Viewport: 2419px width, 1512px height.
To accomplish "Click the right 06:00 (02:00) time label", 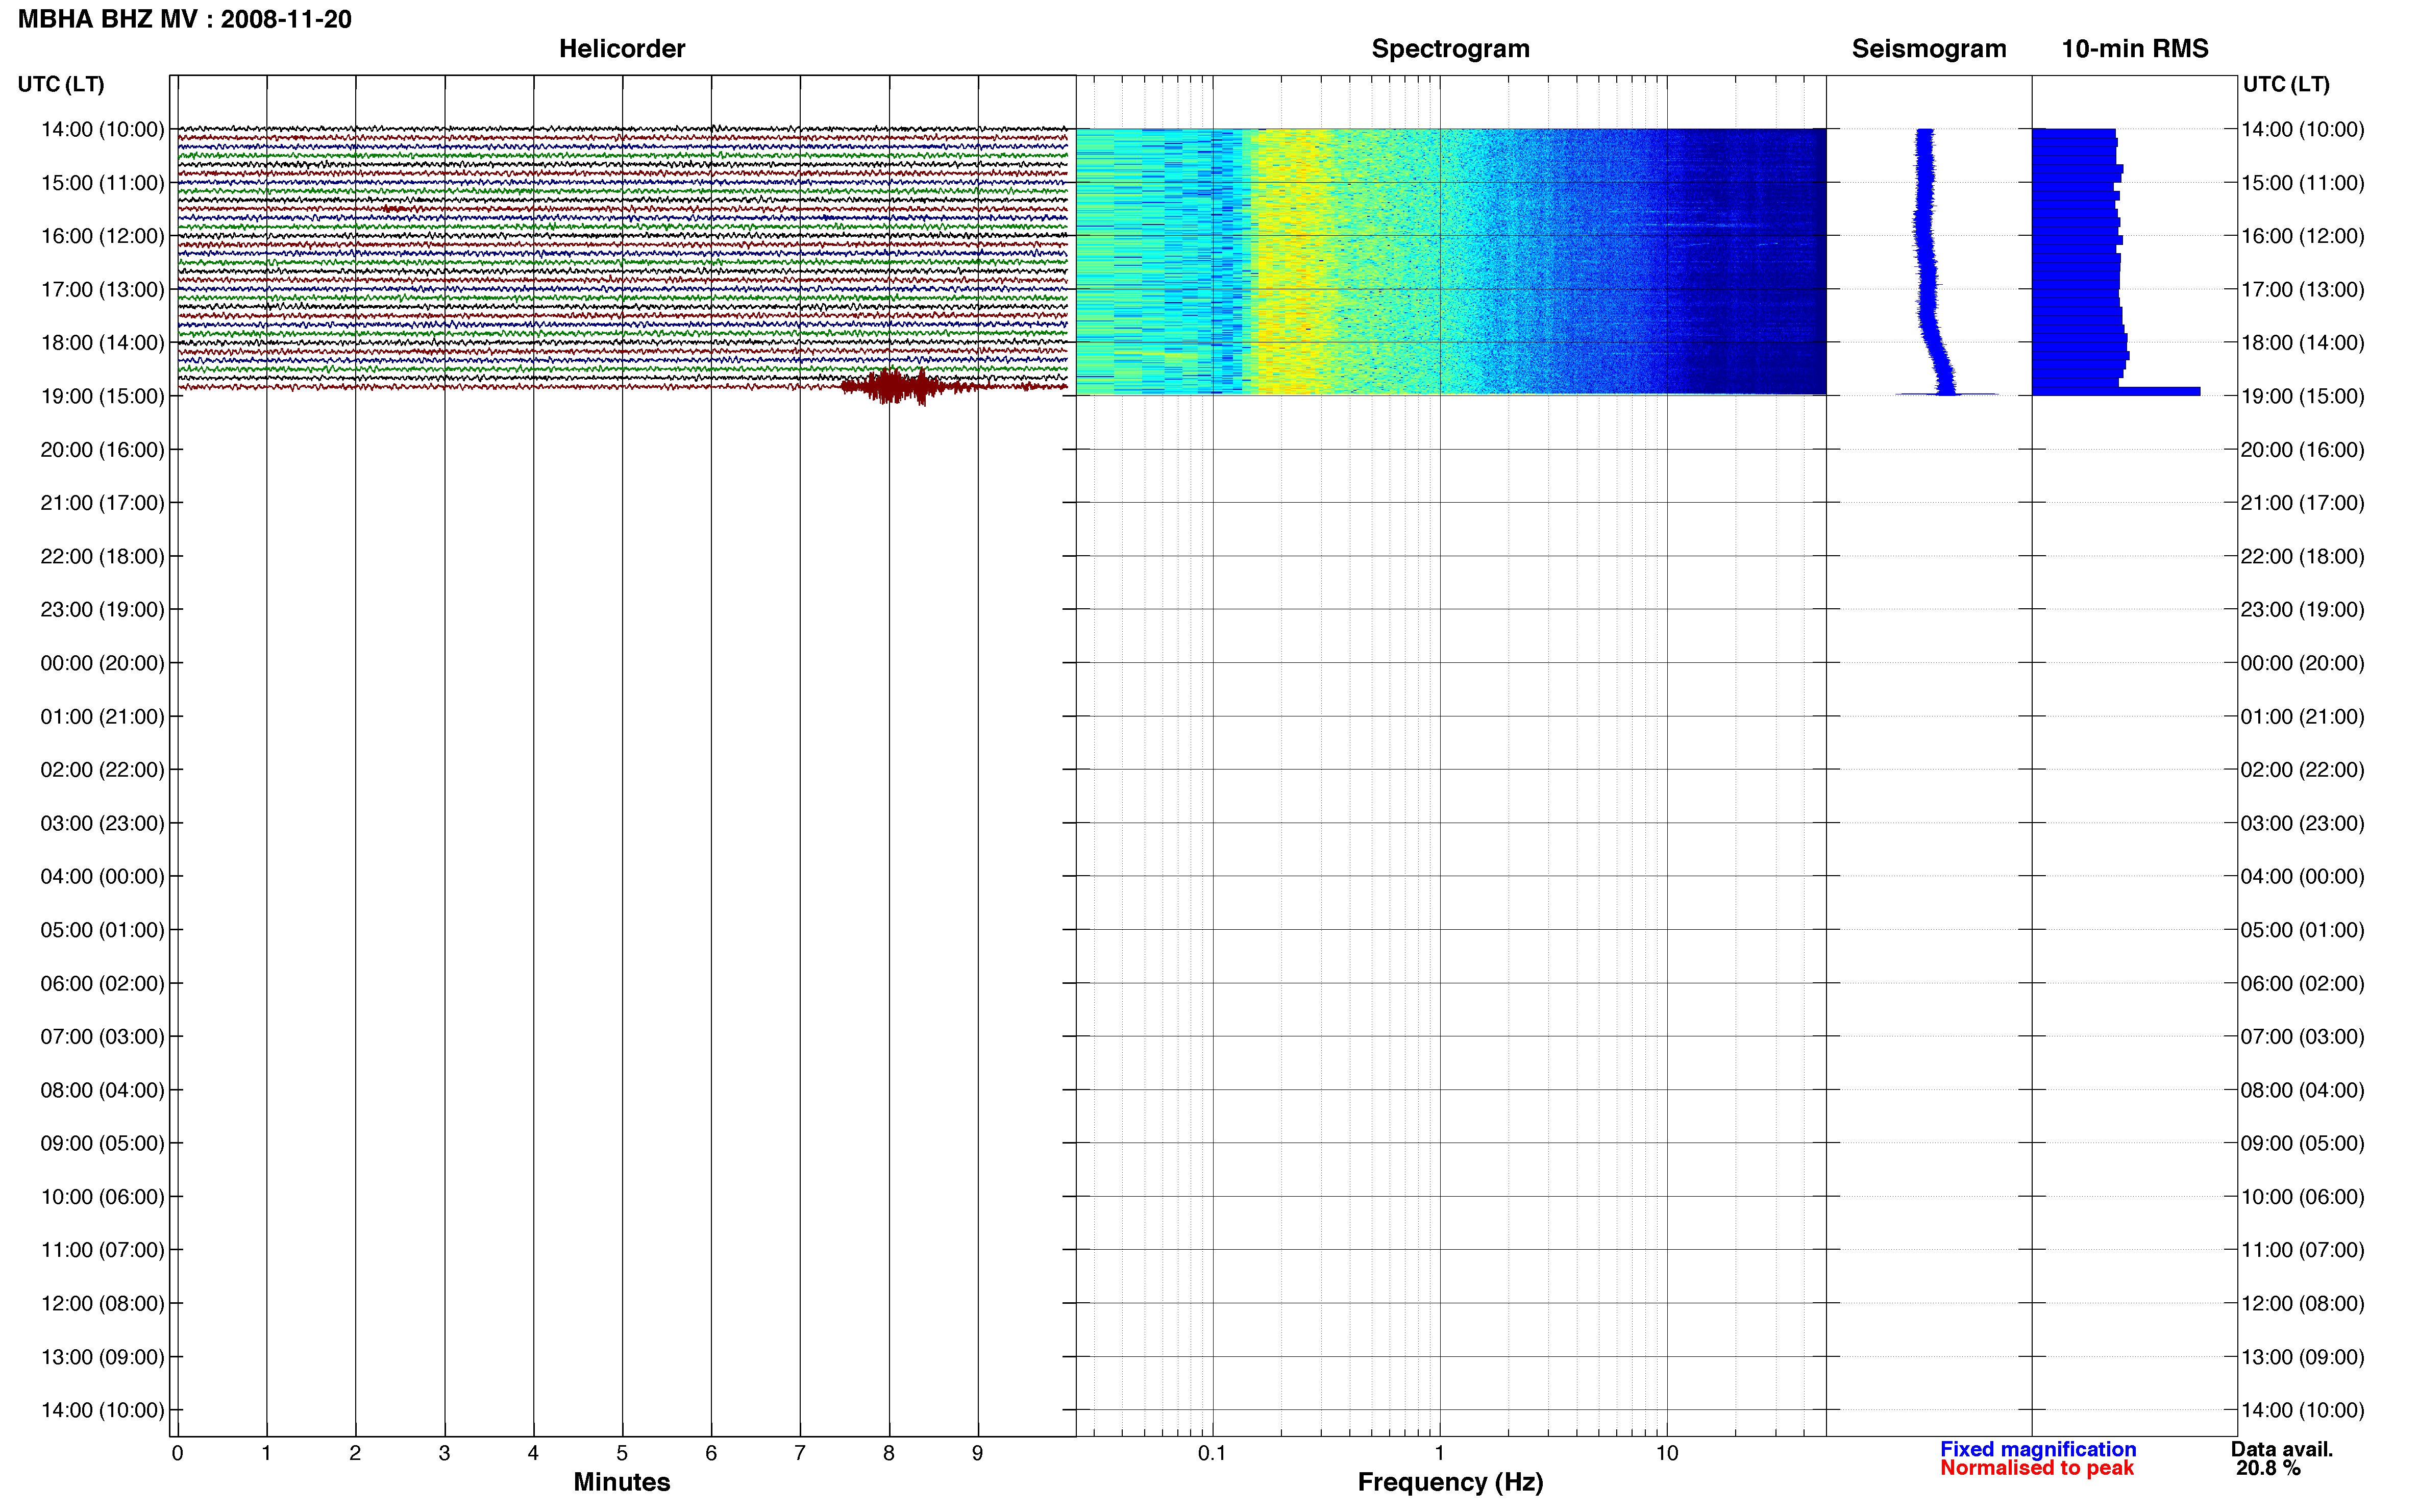I will [2302, 983].
